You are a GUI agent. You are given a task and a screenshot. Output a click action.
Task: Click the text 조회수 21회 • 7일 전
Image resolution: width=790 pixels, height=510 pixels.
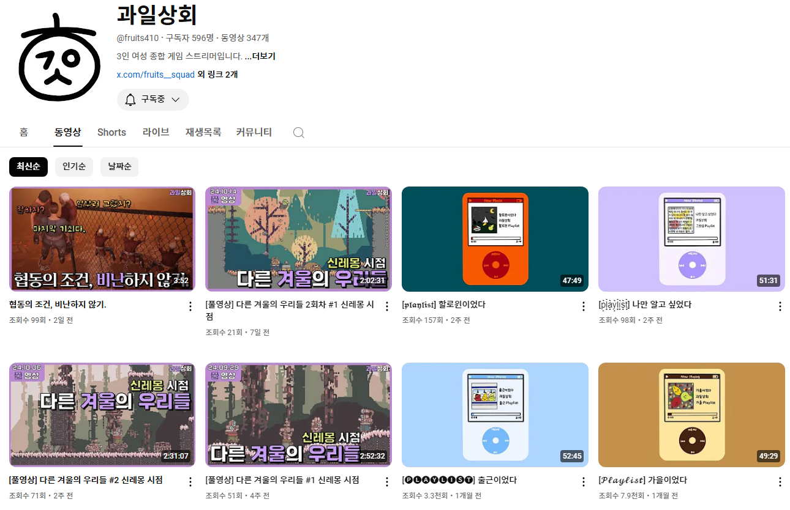point(238,332)
